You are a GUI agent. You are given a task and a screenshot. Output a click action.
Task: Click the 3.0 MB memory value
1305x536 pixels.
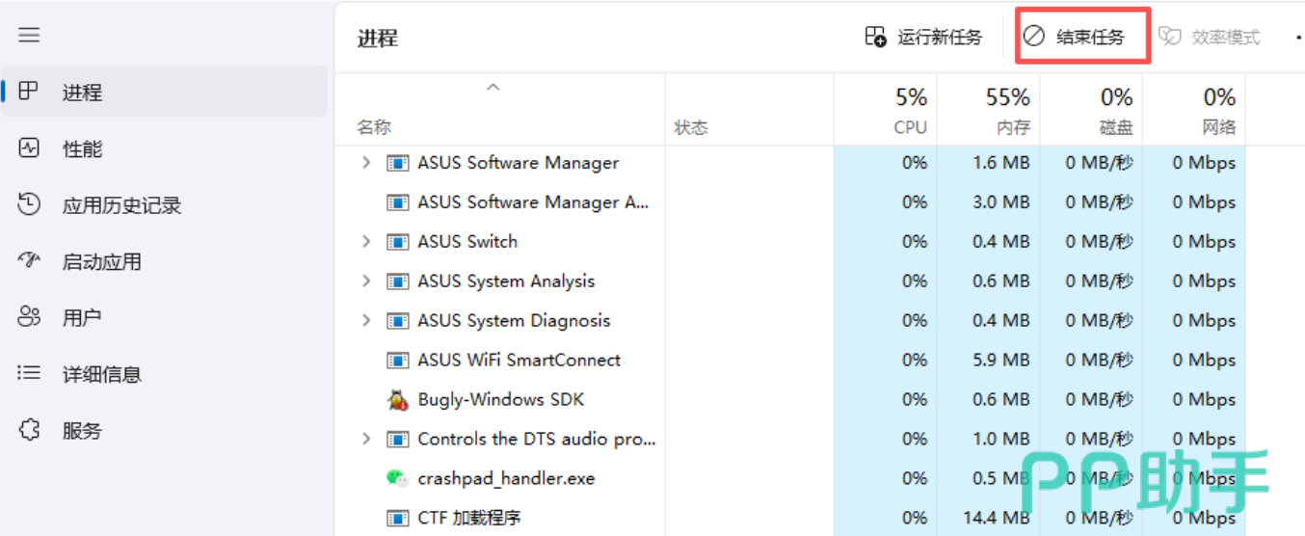[x=1001, y=202]
